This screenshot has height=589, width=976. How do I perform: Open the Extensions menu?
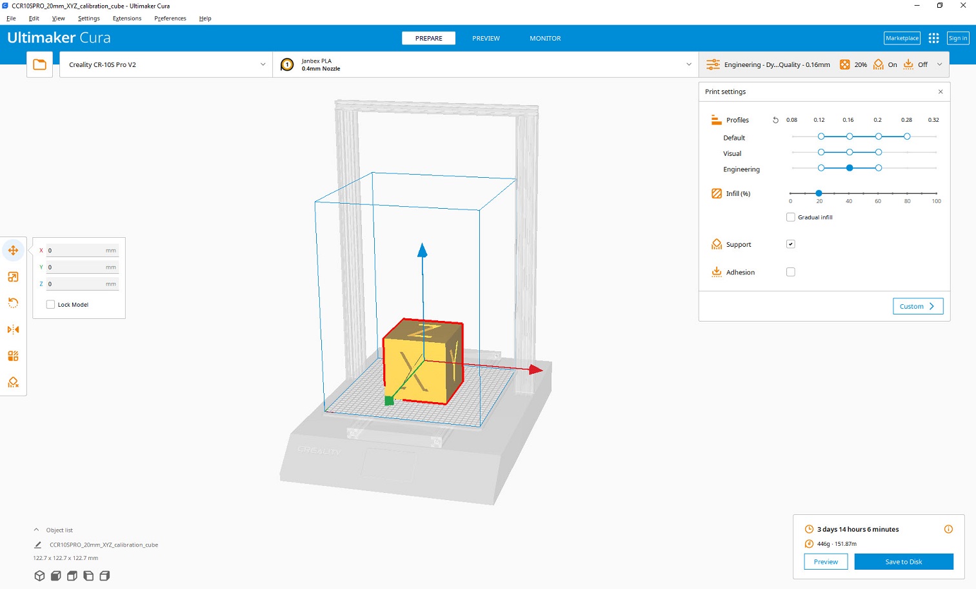coord(126,18)
